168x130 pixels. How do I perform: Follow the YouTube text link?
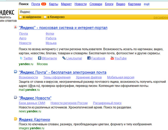(x=120, y=58)
